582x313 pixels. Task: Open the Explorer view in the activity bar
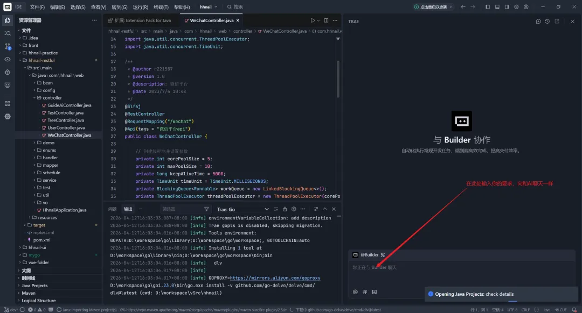(8, 20)
